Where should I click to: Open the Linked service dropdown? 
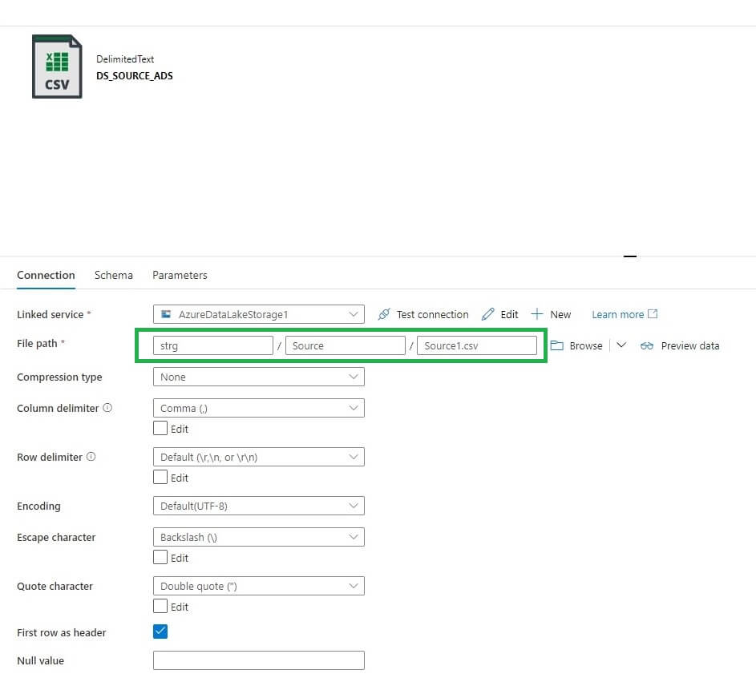pos(258,314)
